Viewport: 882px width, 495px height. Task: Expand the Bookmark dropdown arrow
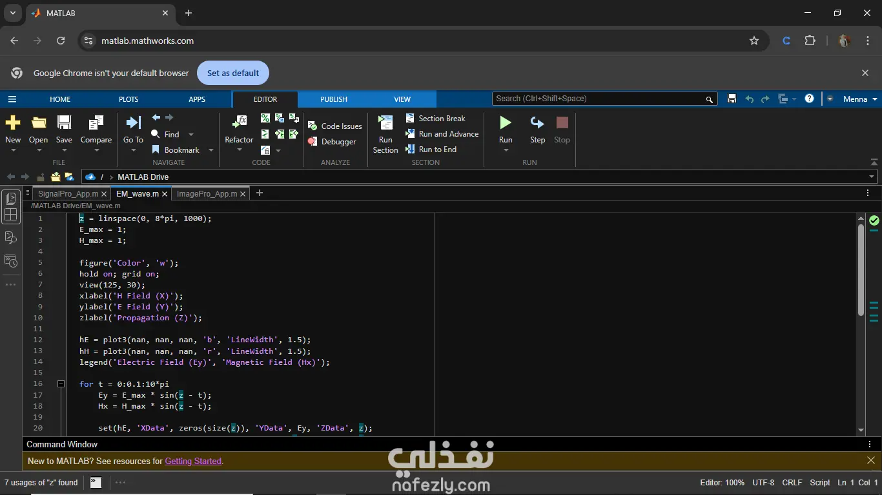coord(210,150)
